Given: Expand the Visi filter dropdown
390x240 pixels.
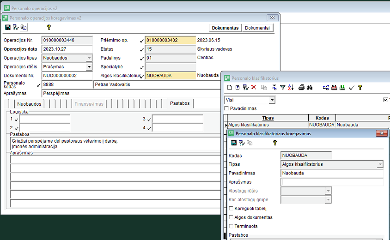Looking at the screenshot, I should pyautogui.click(x=272, y=100).
